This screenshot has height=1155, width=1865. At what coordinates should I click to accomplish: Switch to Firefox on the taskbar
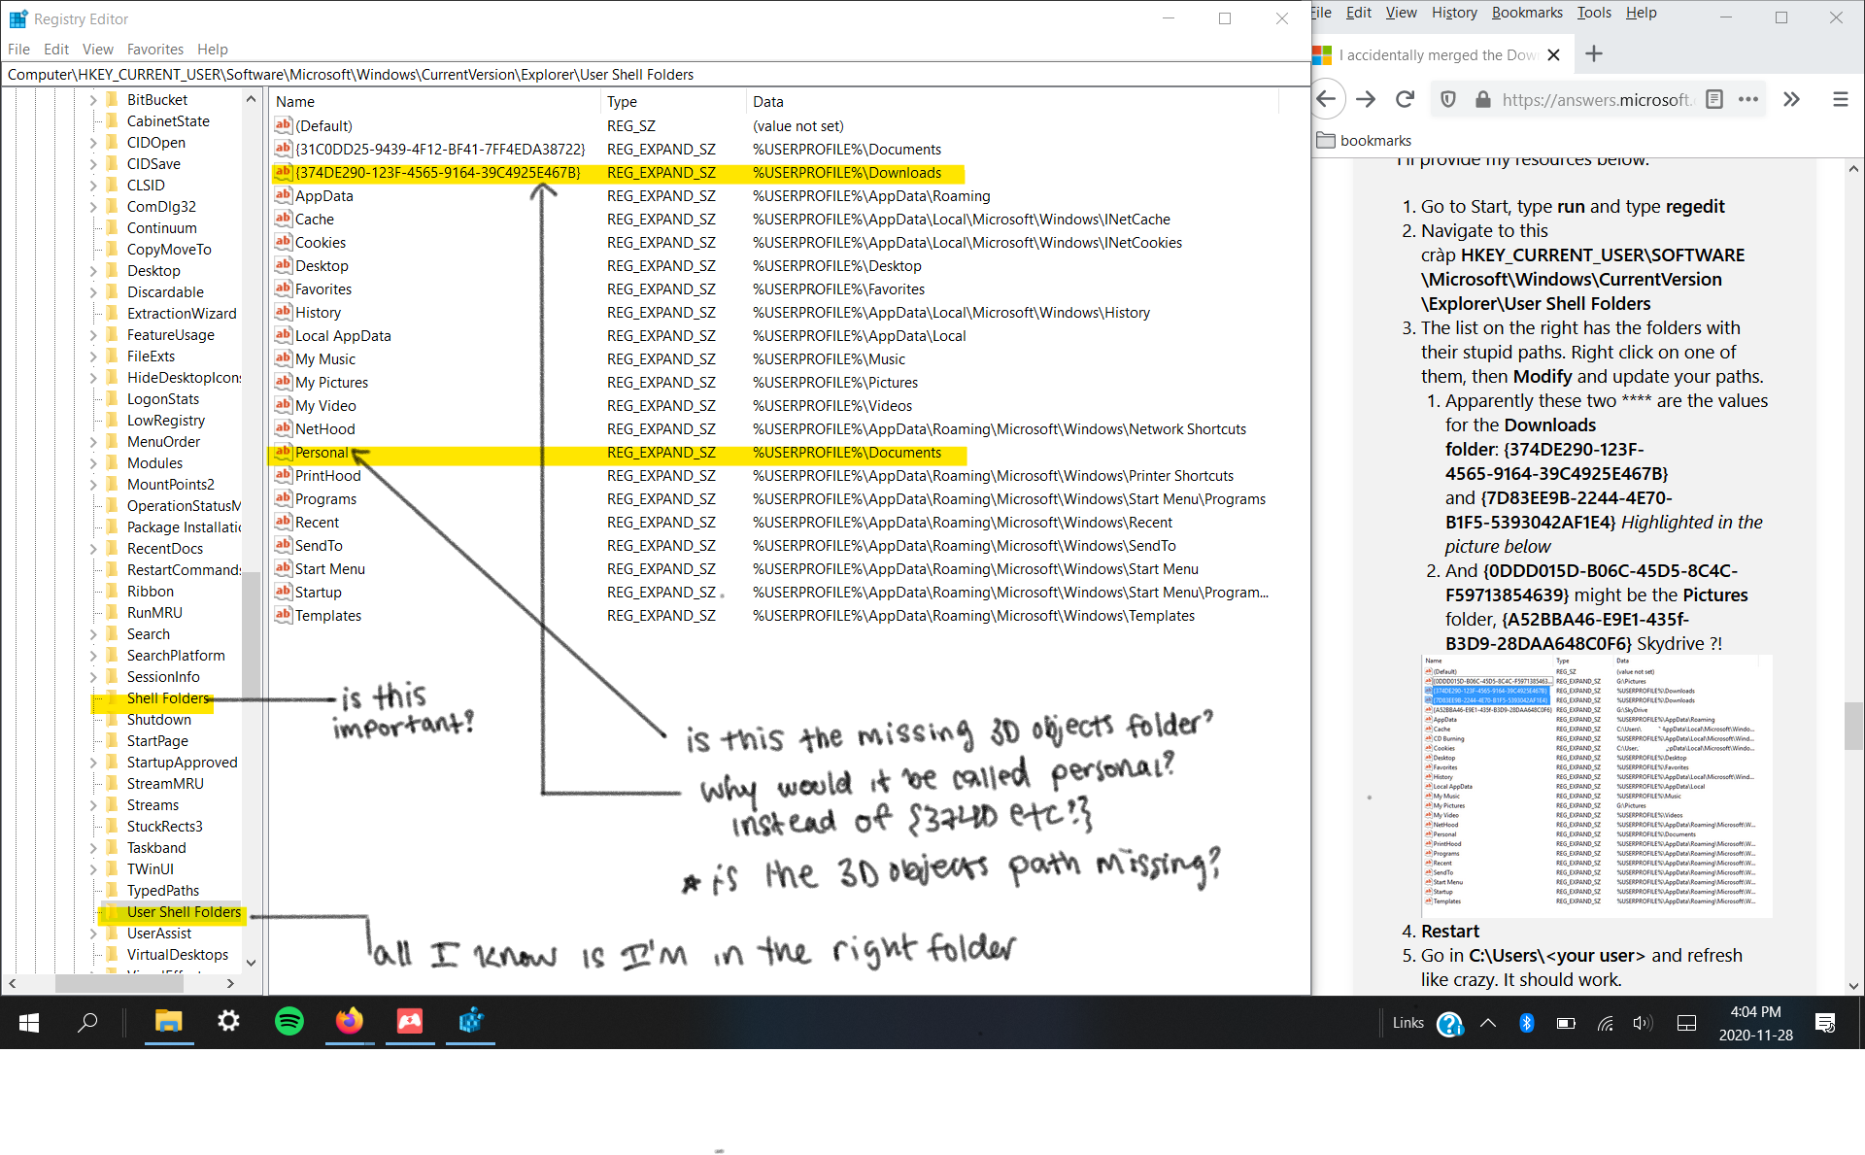(x=350, y=1021)
